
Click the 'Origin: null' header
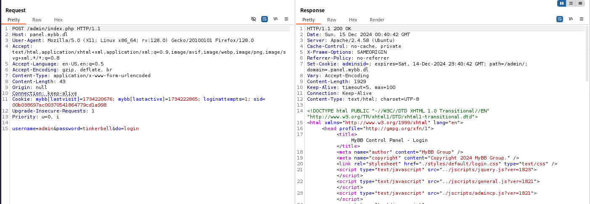pyautogui.click(x=29, y=87)
